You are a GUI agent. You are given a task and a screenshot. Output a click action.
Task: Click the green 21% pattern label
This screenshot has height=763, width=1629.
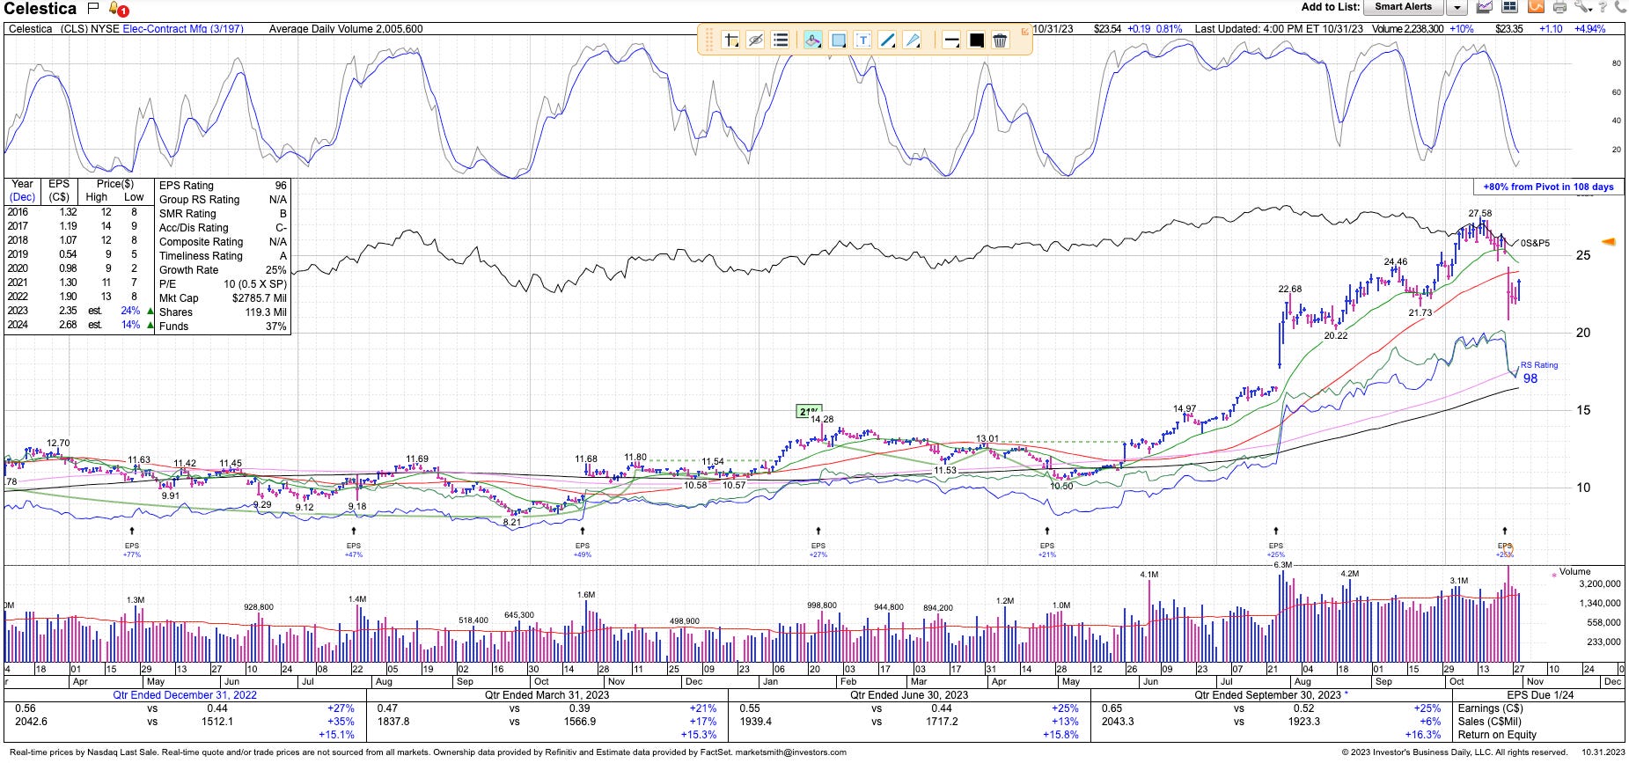[x=808, y=411]
